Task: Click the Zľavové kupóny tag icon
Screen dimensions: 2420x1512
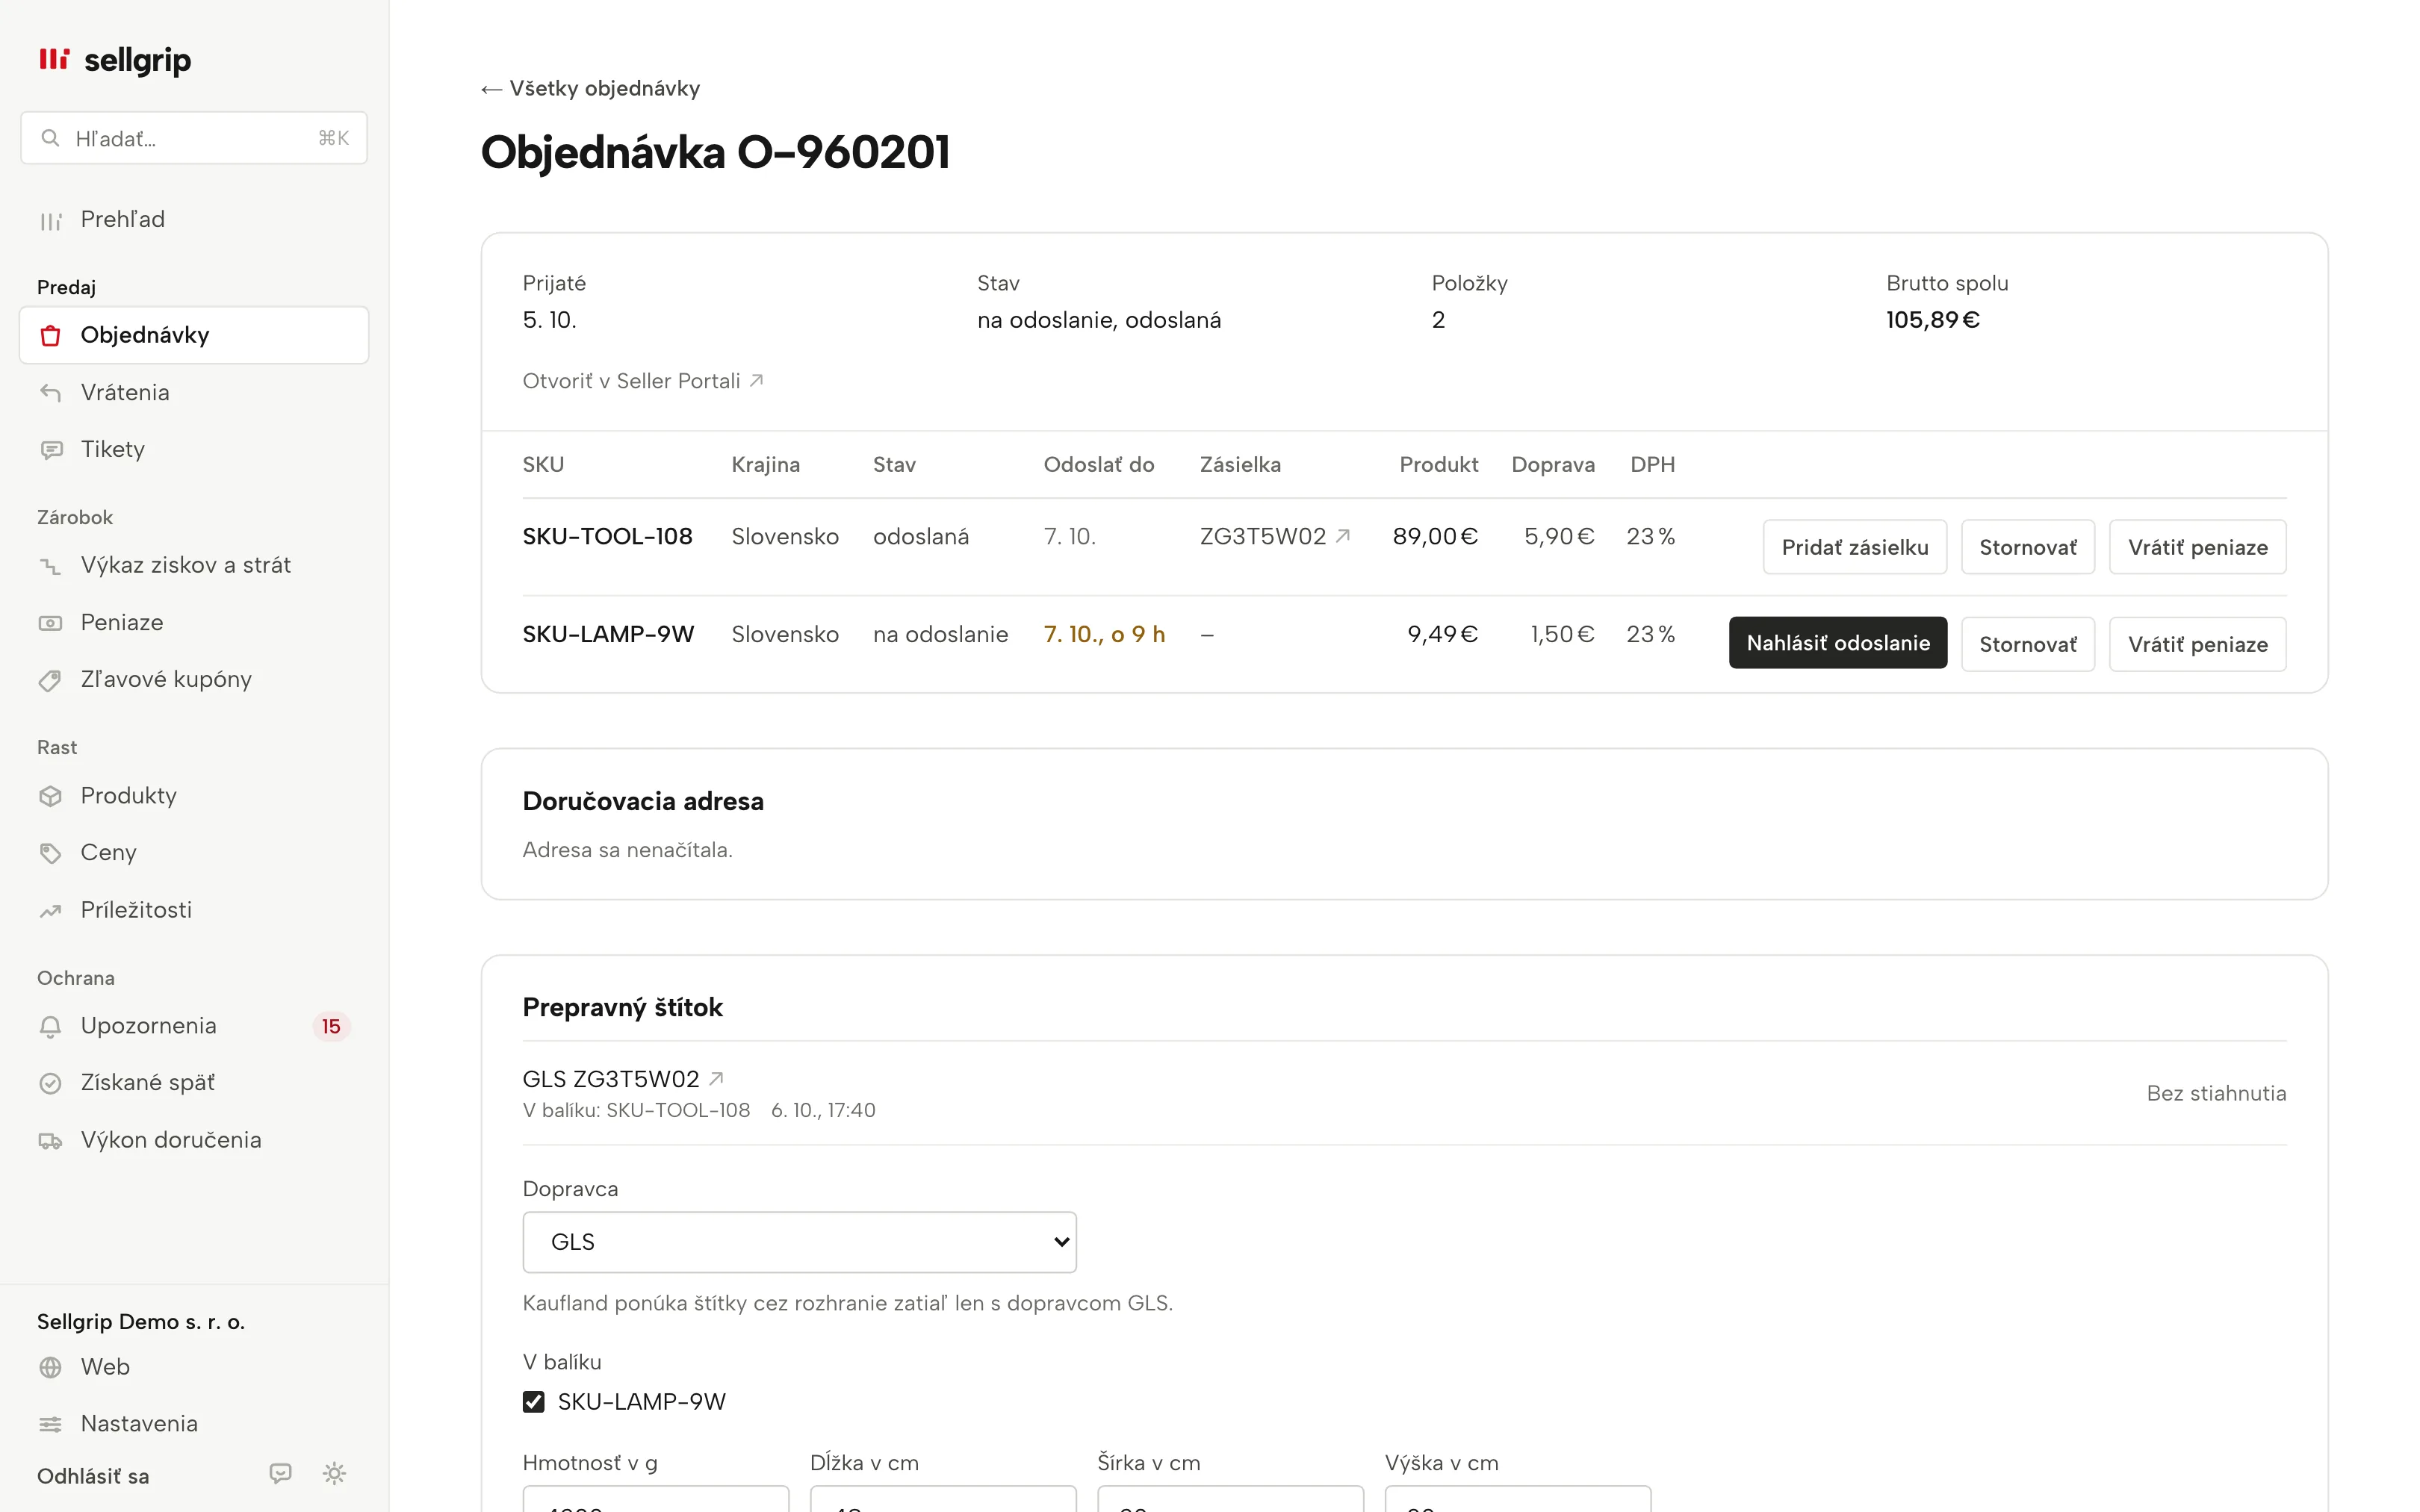Action: pyautogui.click(x=51, y=680)
